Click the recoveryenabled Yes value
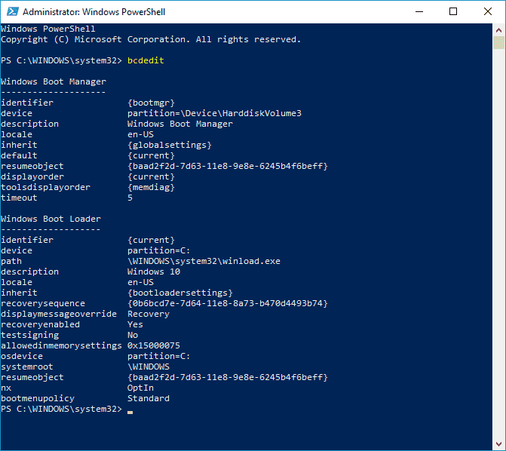506x451 pixels. point(135,324)
